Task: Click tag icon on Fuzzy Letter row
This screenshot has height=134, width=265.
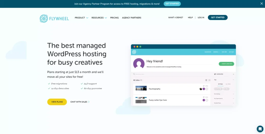Action: click(204, 97)
